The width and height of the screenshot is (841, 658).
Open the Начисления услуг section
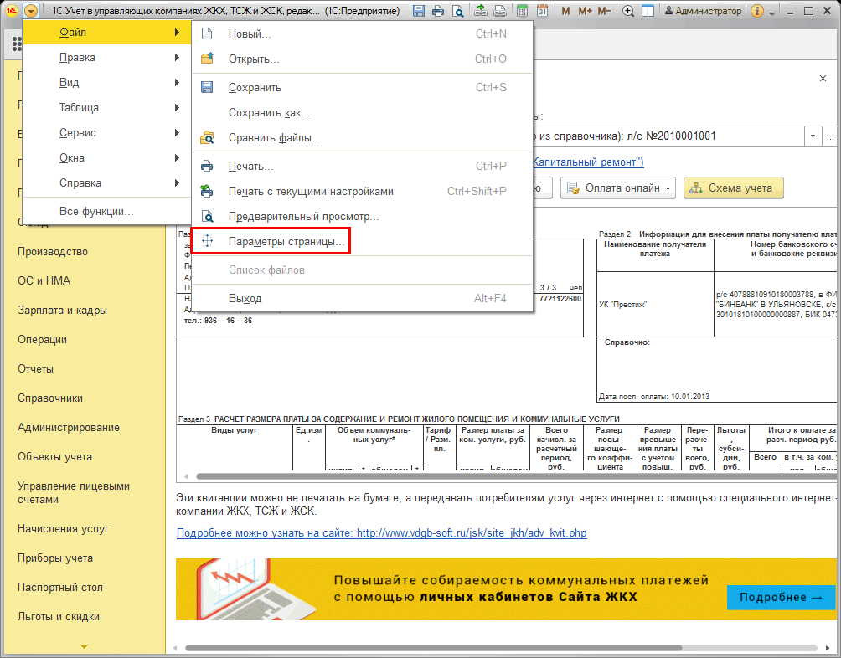pos(64,529)
